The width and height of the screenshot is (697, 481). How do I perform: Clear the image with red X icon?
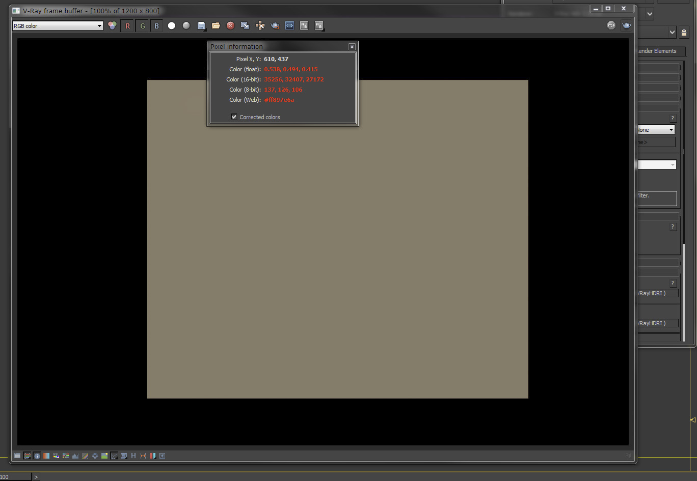pos(230,25)
